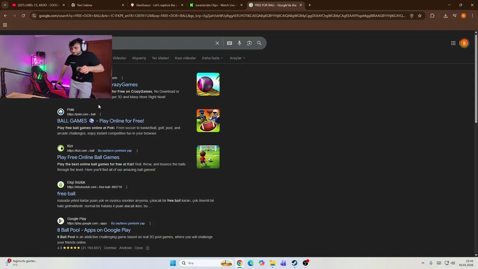
Task: Show the rating info icon for 8 Ball Pool
Action: tap(148, 248)
